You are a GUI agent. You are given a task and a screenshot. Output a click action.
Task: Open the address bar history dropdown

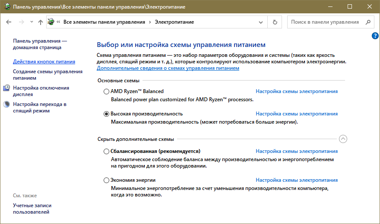[261, 22]
